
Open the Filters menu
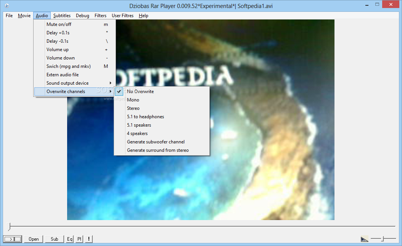pyautogui.click(x=100, y=16)
